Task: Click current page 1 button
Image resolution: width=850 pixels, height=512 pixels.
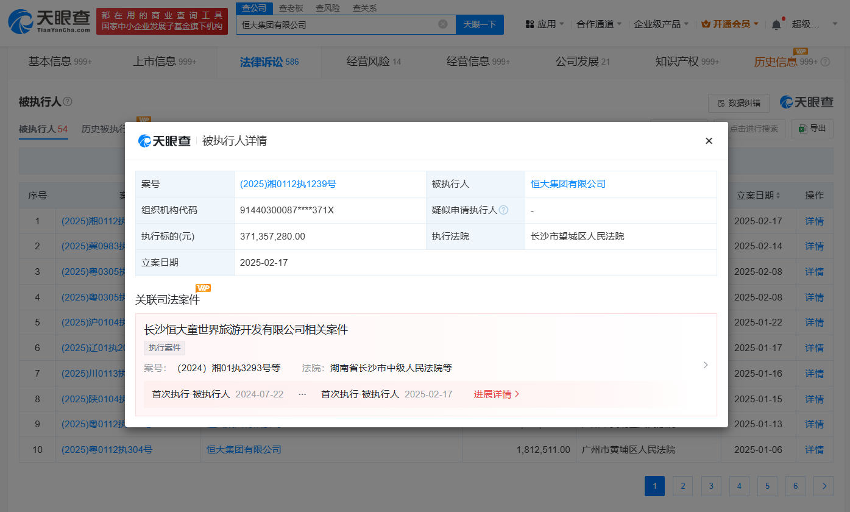Action: tap(654, 486)
